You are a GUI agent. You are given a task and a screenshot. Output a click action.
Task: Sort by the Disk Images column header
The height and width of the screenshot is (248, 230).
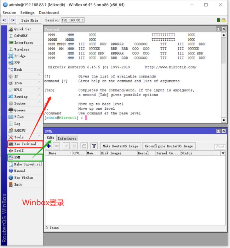119,153
